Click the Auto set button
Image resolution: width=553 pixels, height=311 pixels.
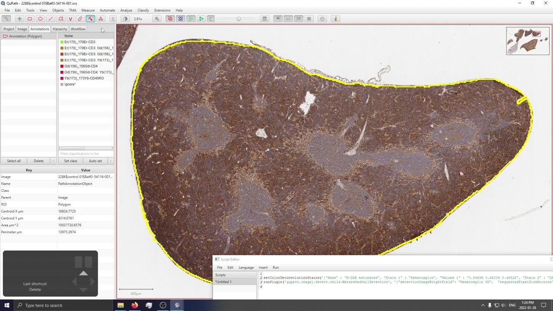coord(95,161)
